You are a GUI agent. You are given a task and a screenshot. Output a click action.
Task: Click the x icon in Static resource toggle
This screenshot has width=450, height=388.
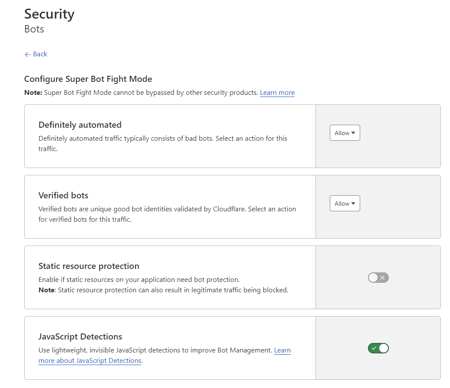tap(382, 278)
